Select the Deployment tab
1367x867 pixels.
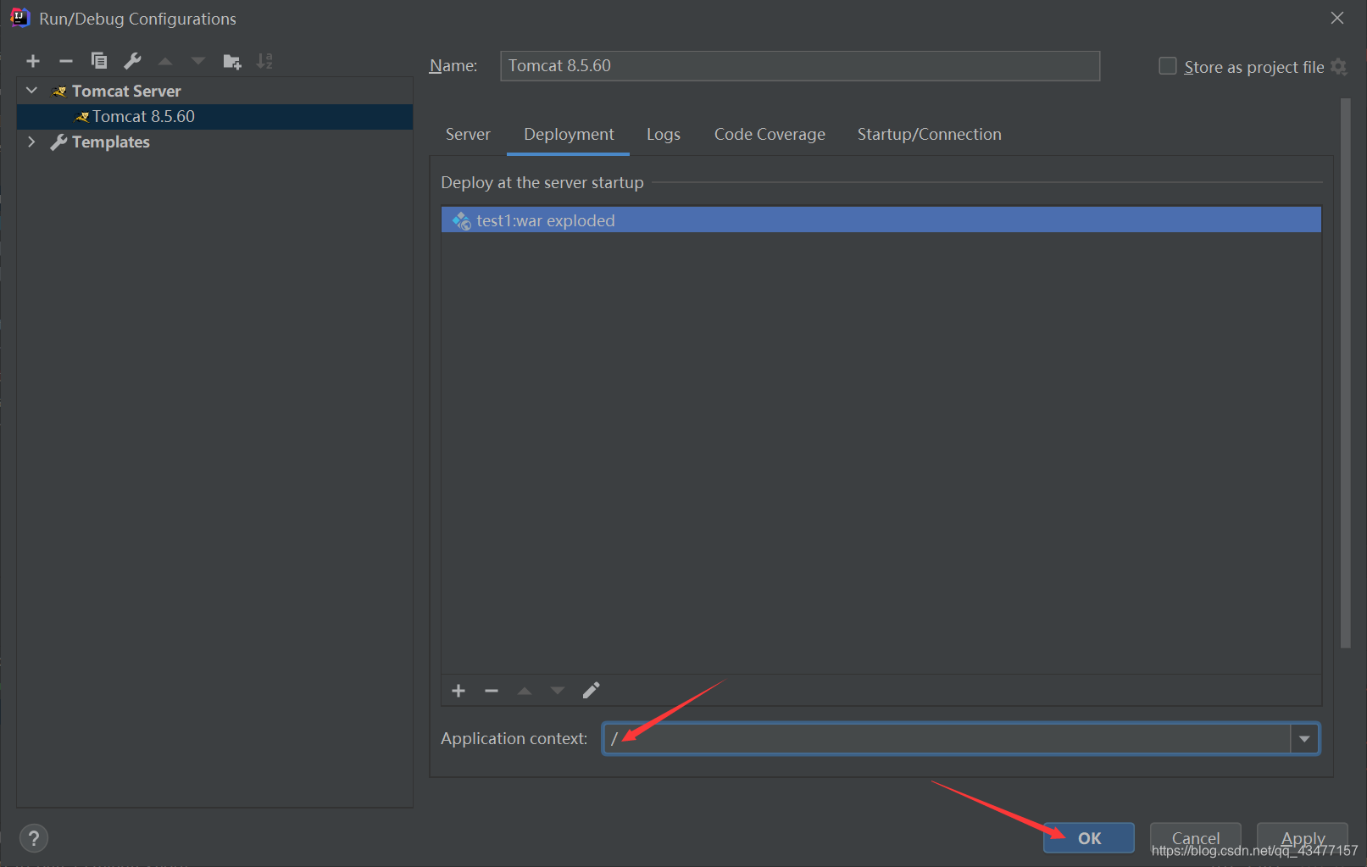[x=569, y=134]
